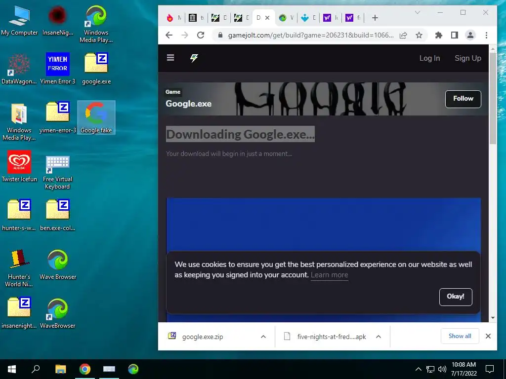Open five-nights-at-fred apk download item
The height and width of the screenshot is (379, 506).
click(x=332, y=337)
